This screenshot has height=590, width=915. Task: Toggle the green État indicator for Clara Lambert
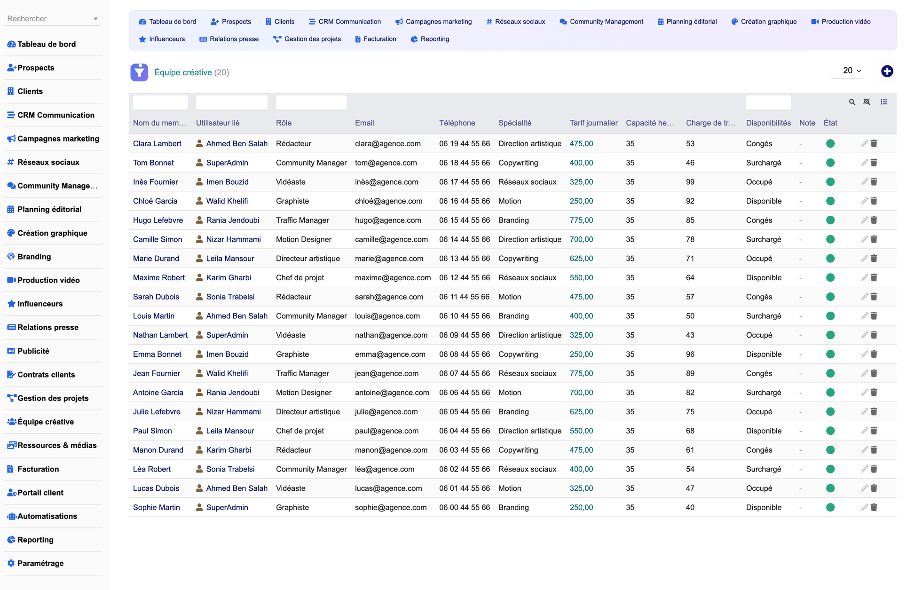(x=830, y=143)
